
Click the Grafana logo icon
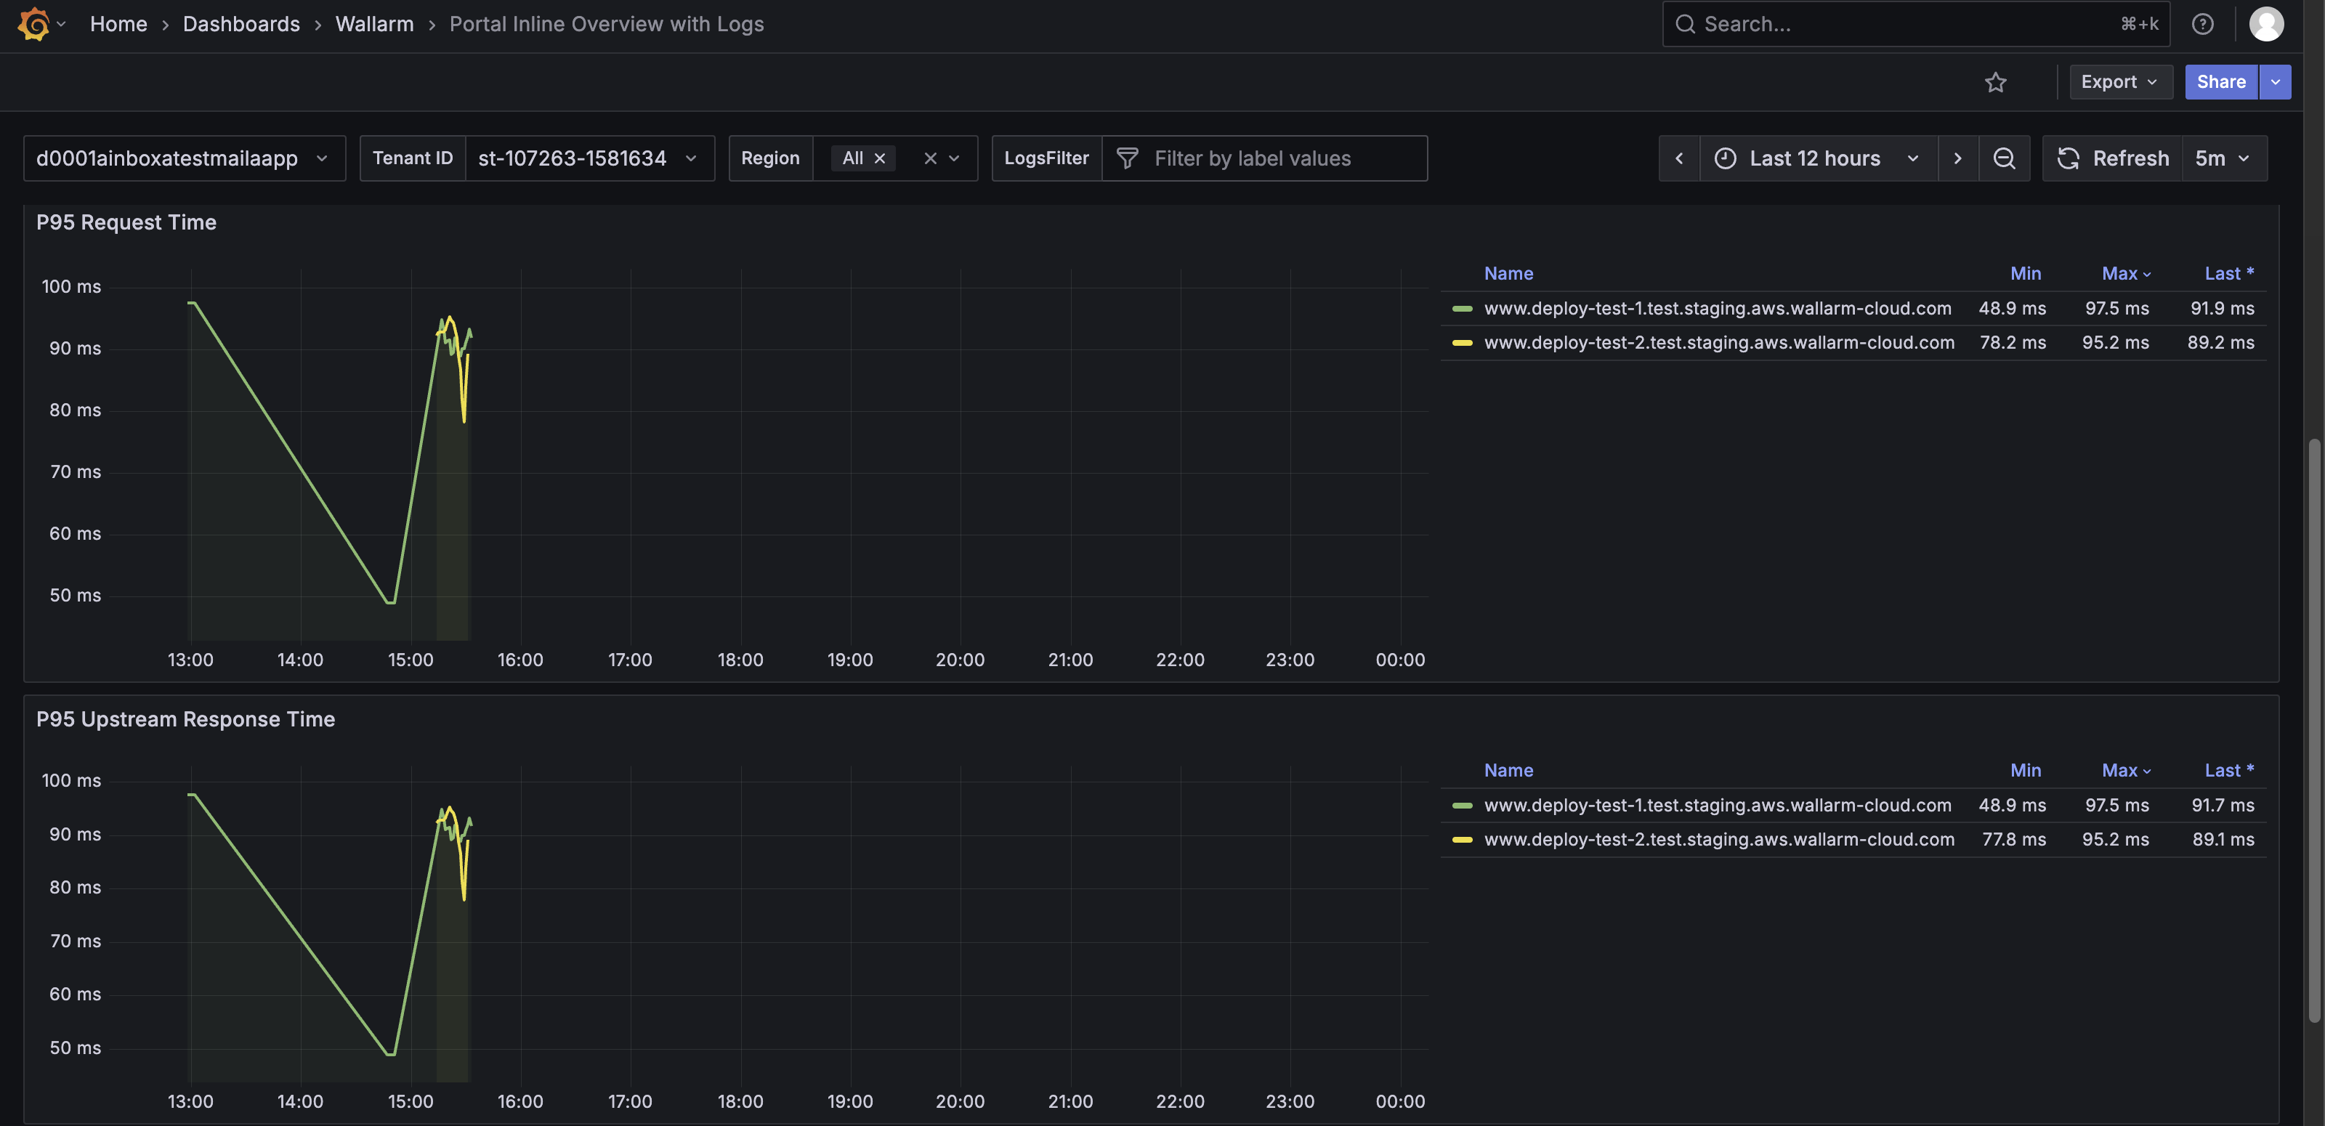click(x=33, y=25)
